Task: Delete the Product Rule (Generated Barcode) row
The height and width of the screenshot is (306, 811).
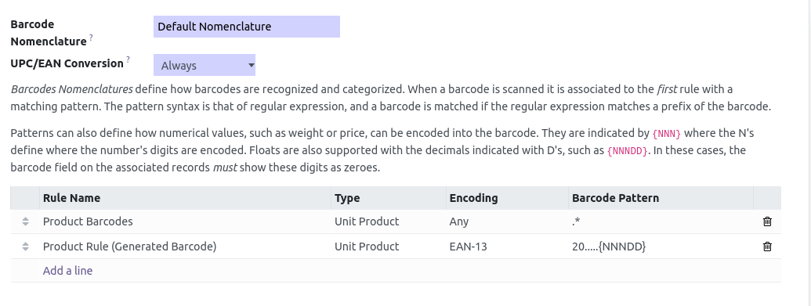Action: pyautogui.click(x=767, y=246)
